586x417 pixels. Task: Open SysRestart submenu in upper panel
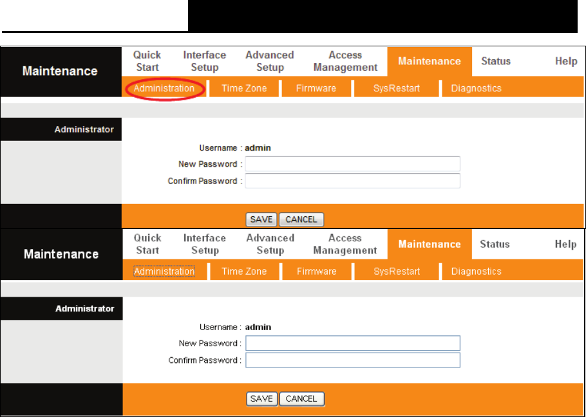pos(397,88)
